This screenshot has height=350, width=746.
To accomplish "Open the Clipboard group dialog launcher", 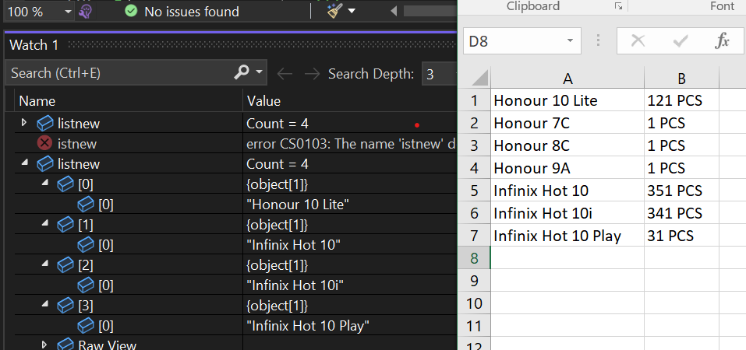I will click(618, 6).
